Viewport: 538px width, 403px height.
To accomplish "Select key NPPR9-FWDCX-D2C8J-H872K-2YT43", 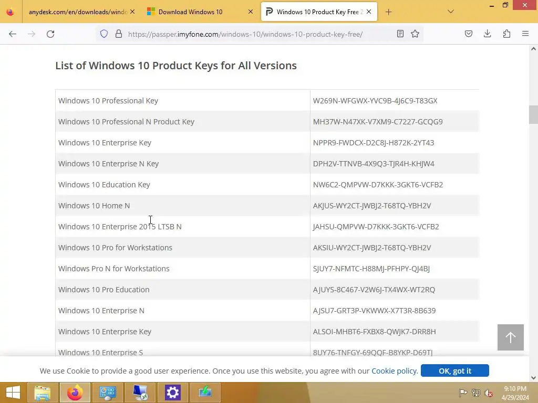I will (374, 143).
